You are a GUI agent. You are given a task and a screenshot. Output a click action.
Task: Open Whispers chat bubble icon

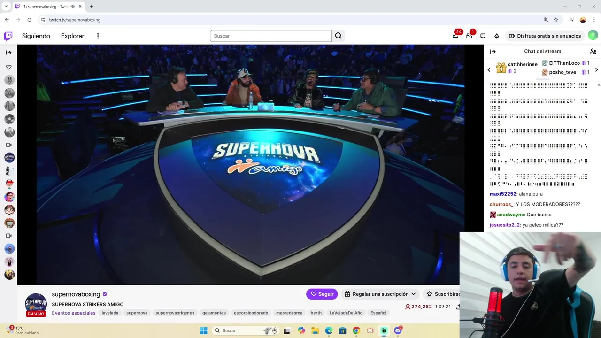(x=483, y=36)
